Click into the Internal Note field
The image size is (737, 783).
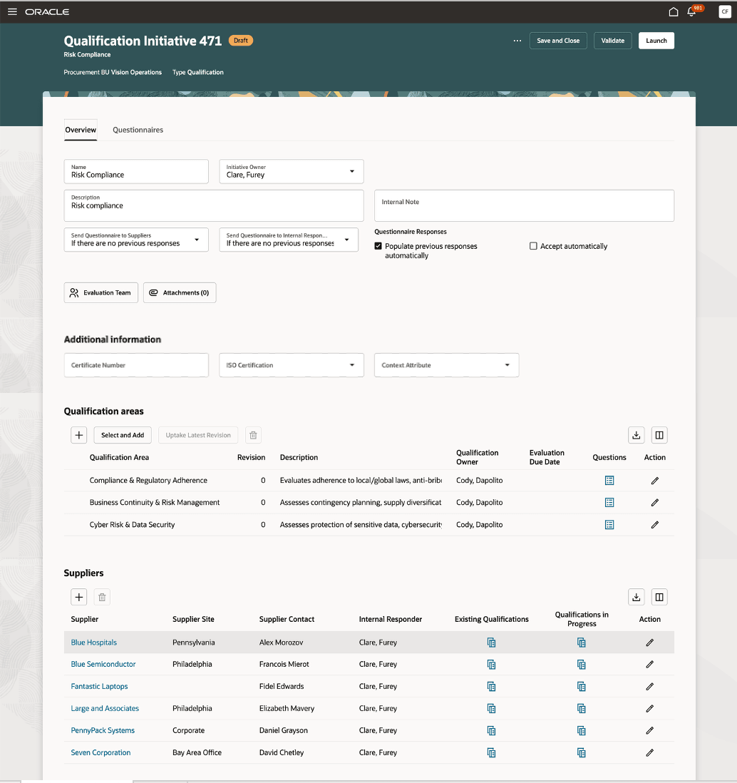point(524,205)
